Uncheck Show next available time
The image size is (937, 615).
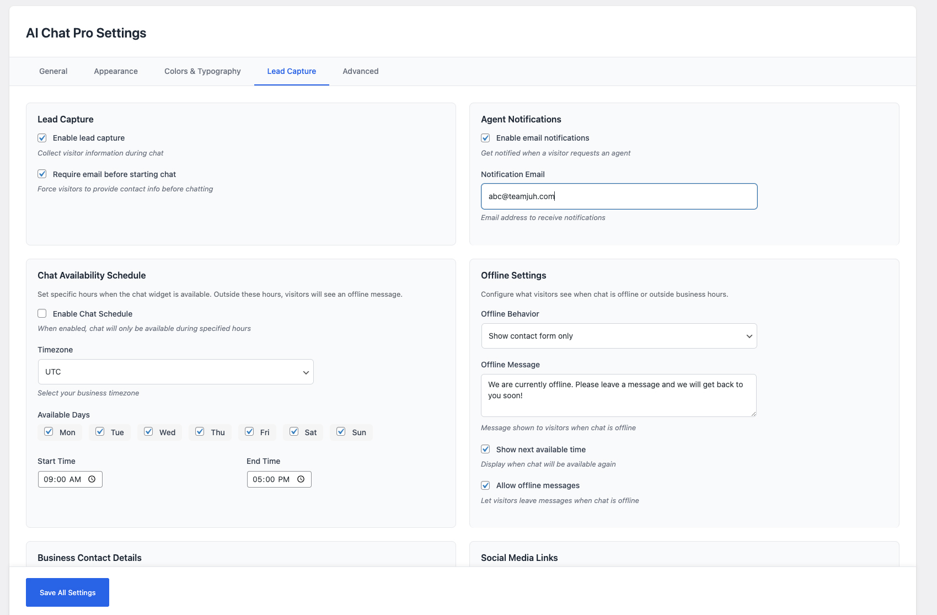(485, 449)
